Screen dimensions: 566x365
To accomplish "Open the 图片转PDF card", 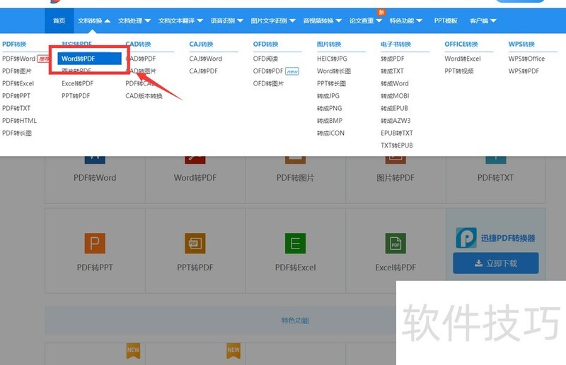I will coord(395,178).
